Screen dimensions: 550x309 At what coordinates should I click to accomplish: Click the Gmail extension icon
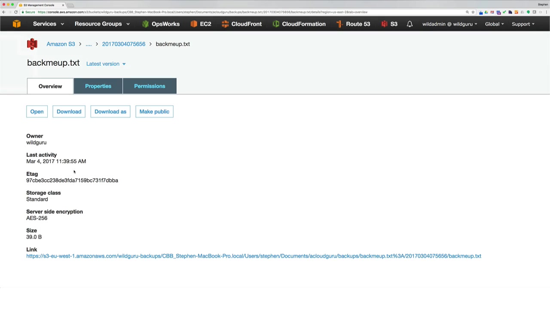point(492,12)
